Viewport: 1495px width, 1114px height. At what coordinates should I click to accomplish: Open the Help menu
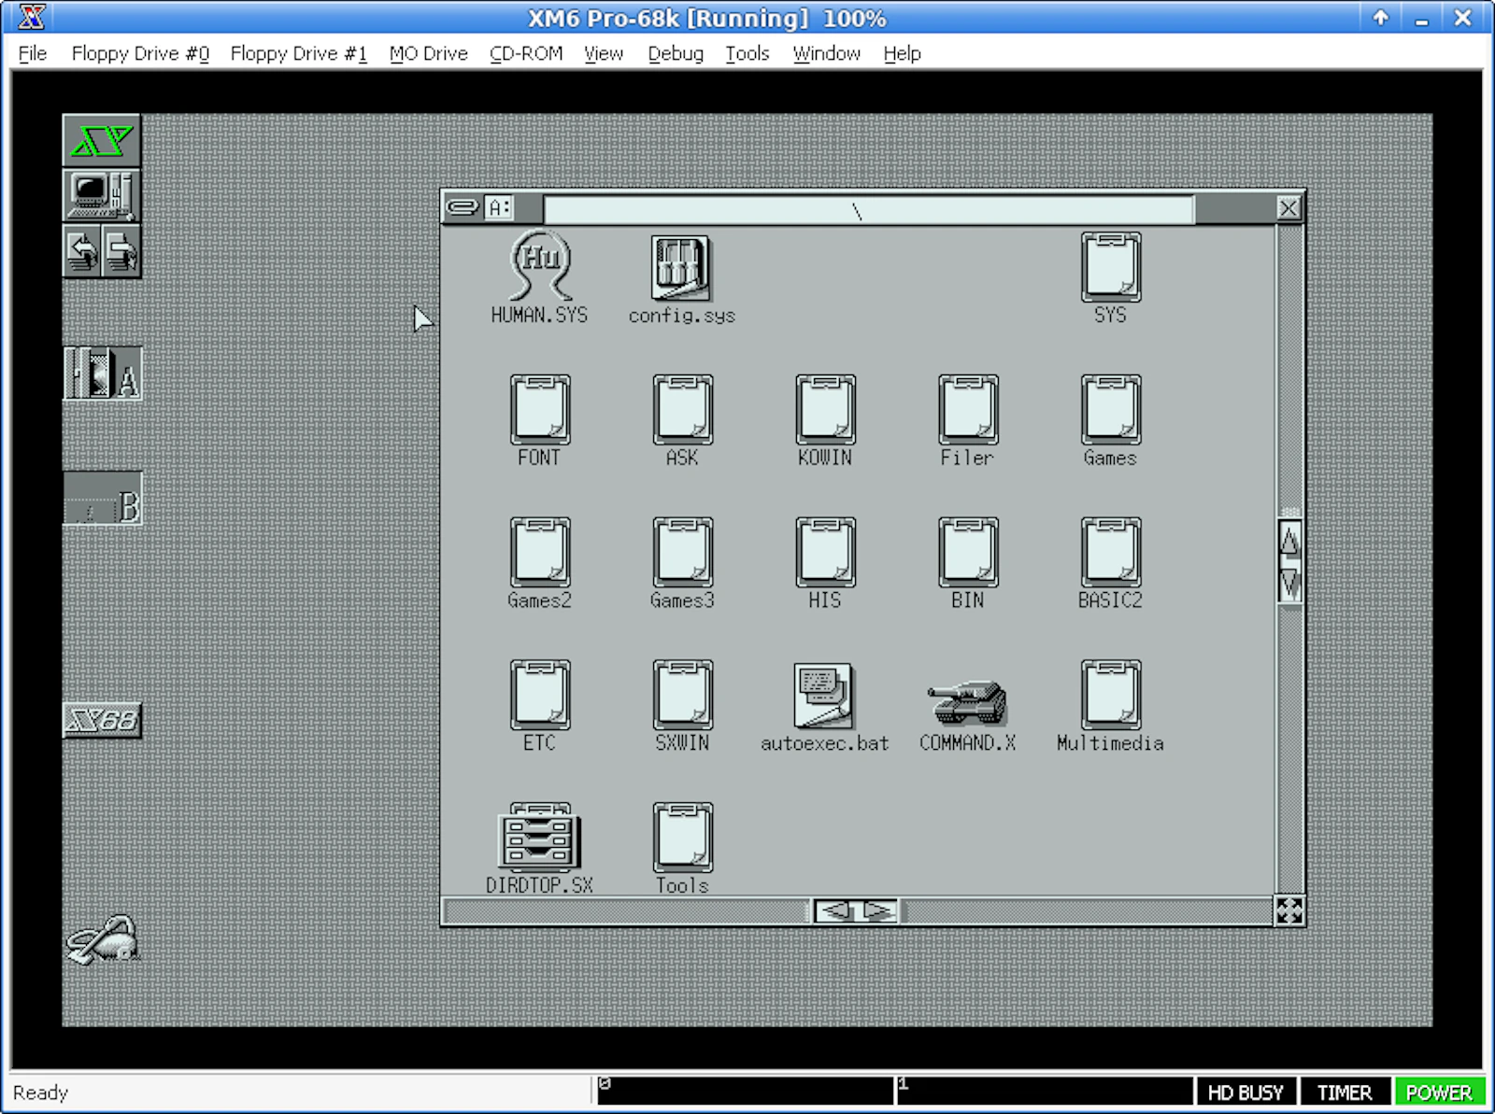click(902, 53)
